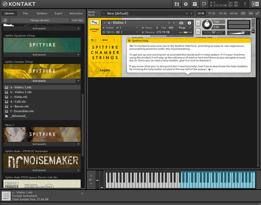This screenshot has height=205, width=261.
Task: Minimize instrument with minus button
Action: 253,24
